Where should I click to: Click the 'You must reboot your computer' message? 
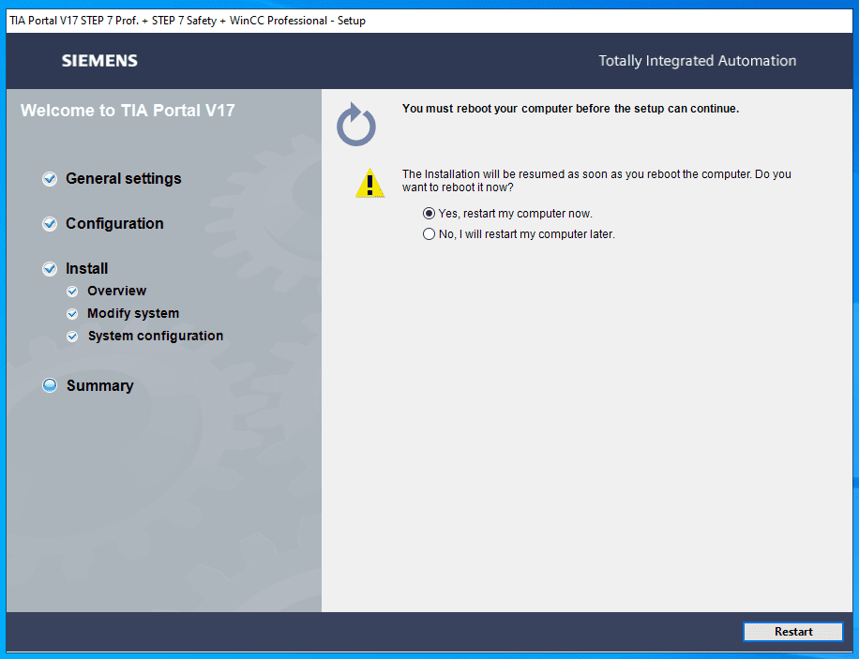click(570, 109)
